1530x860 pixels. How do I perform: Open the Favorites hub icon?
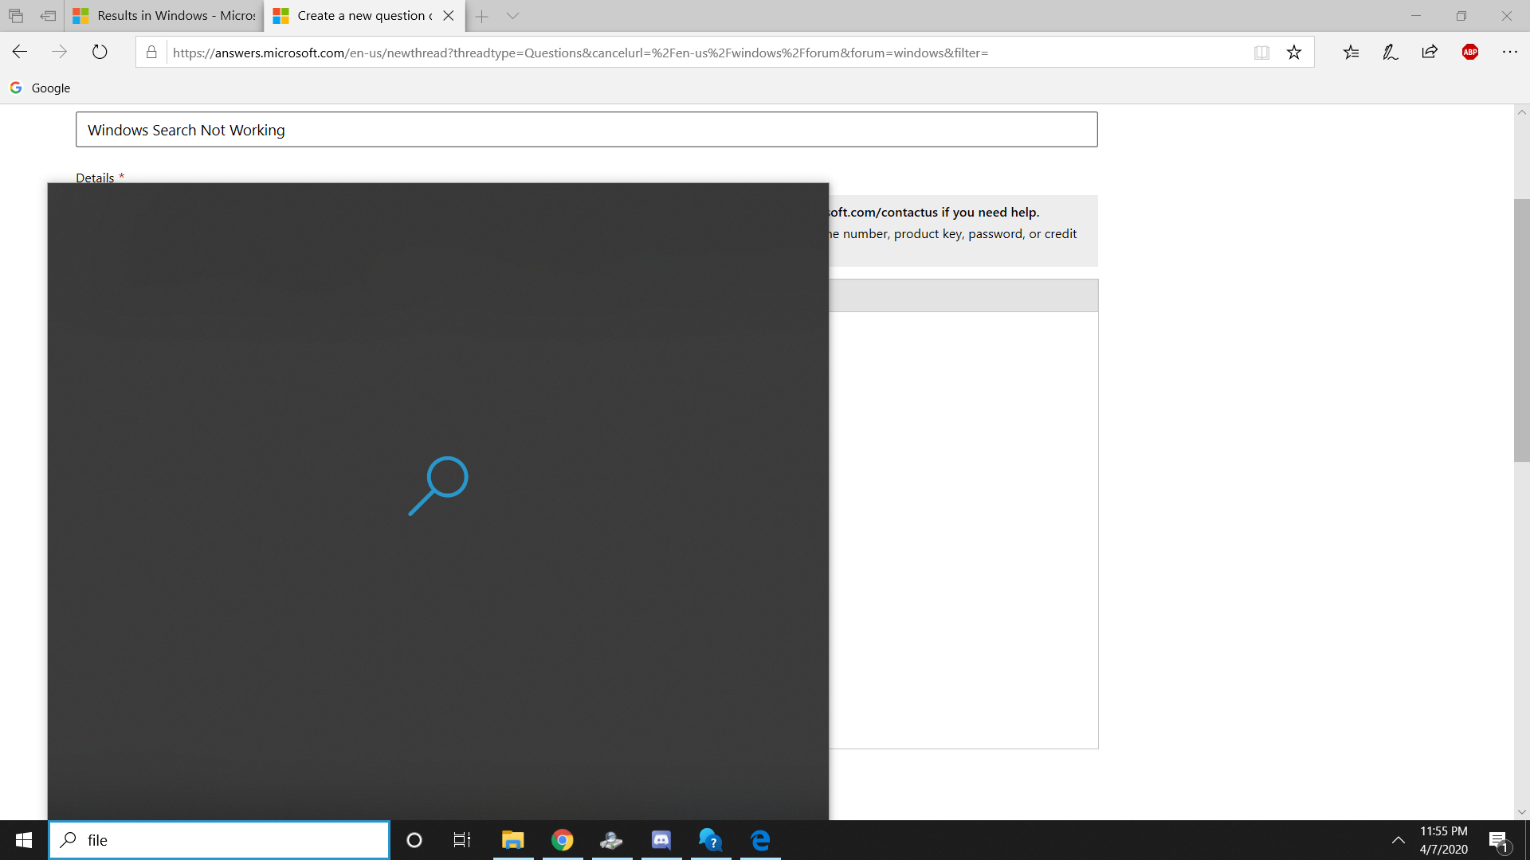point(1350,52)
